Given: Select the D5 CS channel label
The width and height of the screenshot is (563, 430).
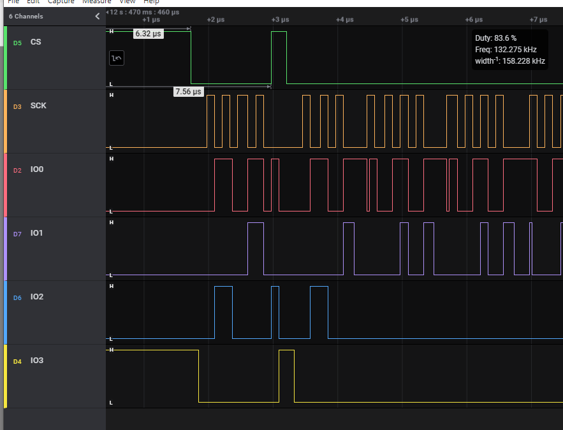Looking at the screenshot, I should coord(27,42).
